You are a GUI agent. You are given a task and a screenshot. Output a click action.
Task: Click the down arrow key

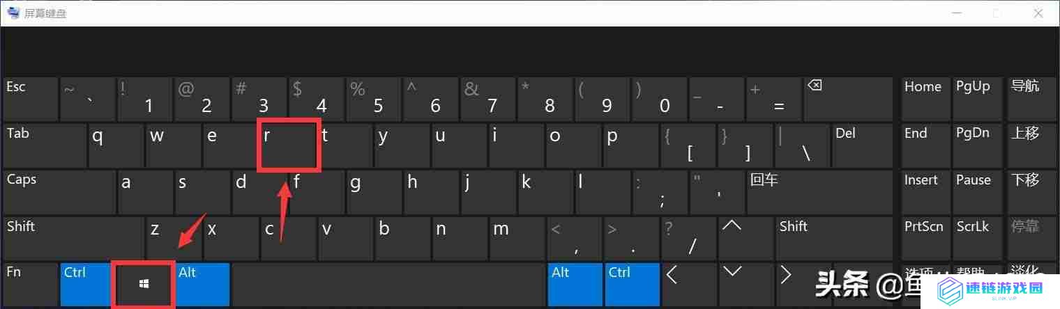[745, 284]
